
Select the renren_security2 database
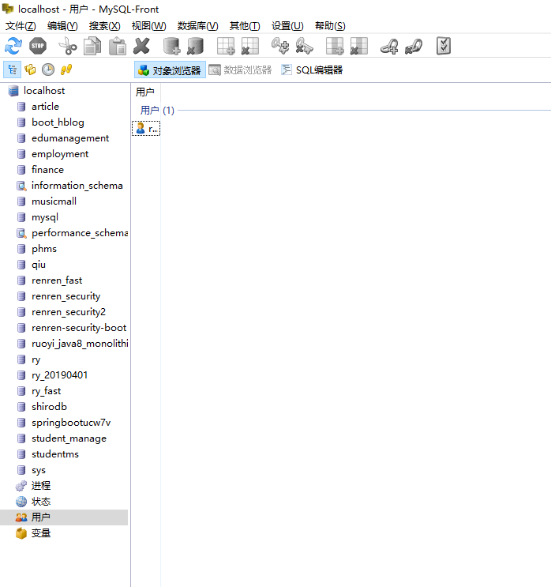coord(69,312)
